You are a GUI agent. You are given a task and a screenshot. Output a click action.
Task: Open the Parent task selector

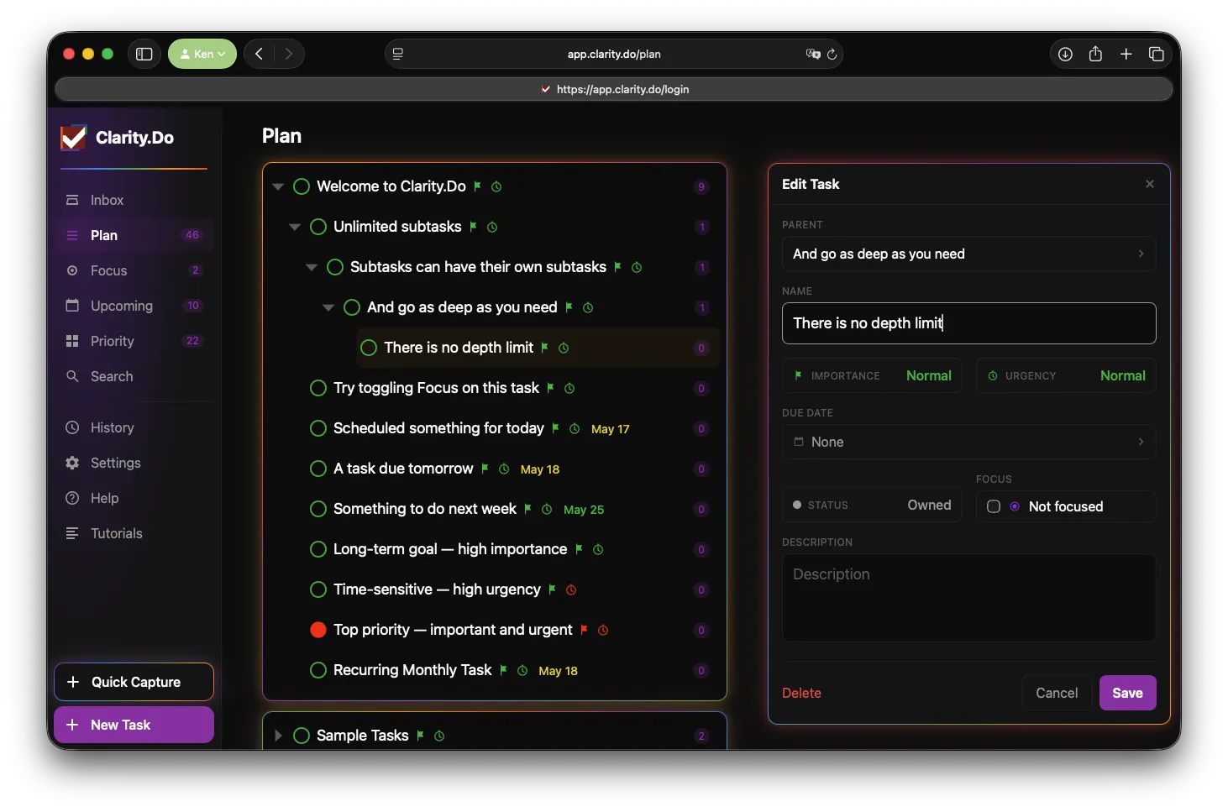click(969, 254)
